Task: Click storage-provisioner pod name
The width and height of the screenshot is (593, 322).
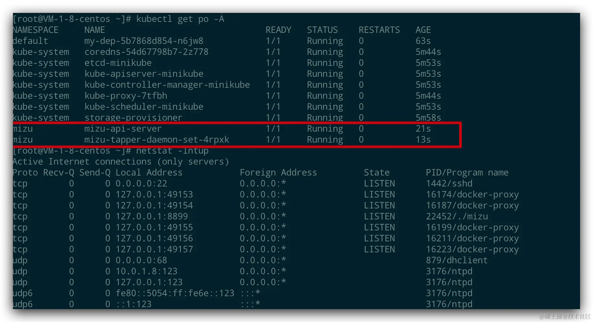Action: (134, 118)
